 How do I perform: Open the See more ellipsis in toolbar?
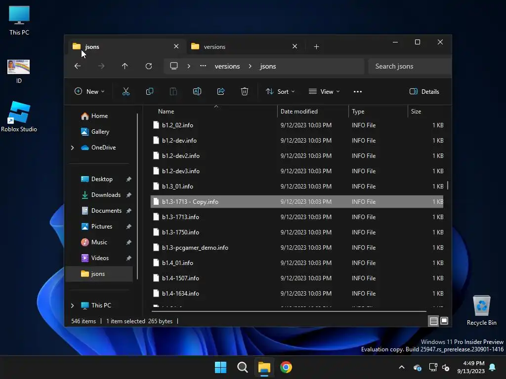pos(358,91)
